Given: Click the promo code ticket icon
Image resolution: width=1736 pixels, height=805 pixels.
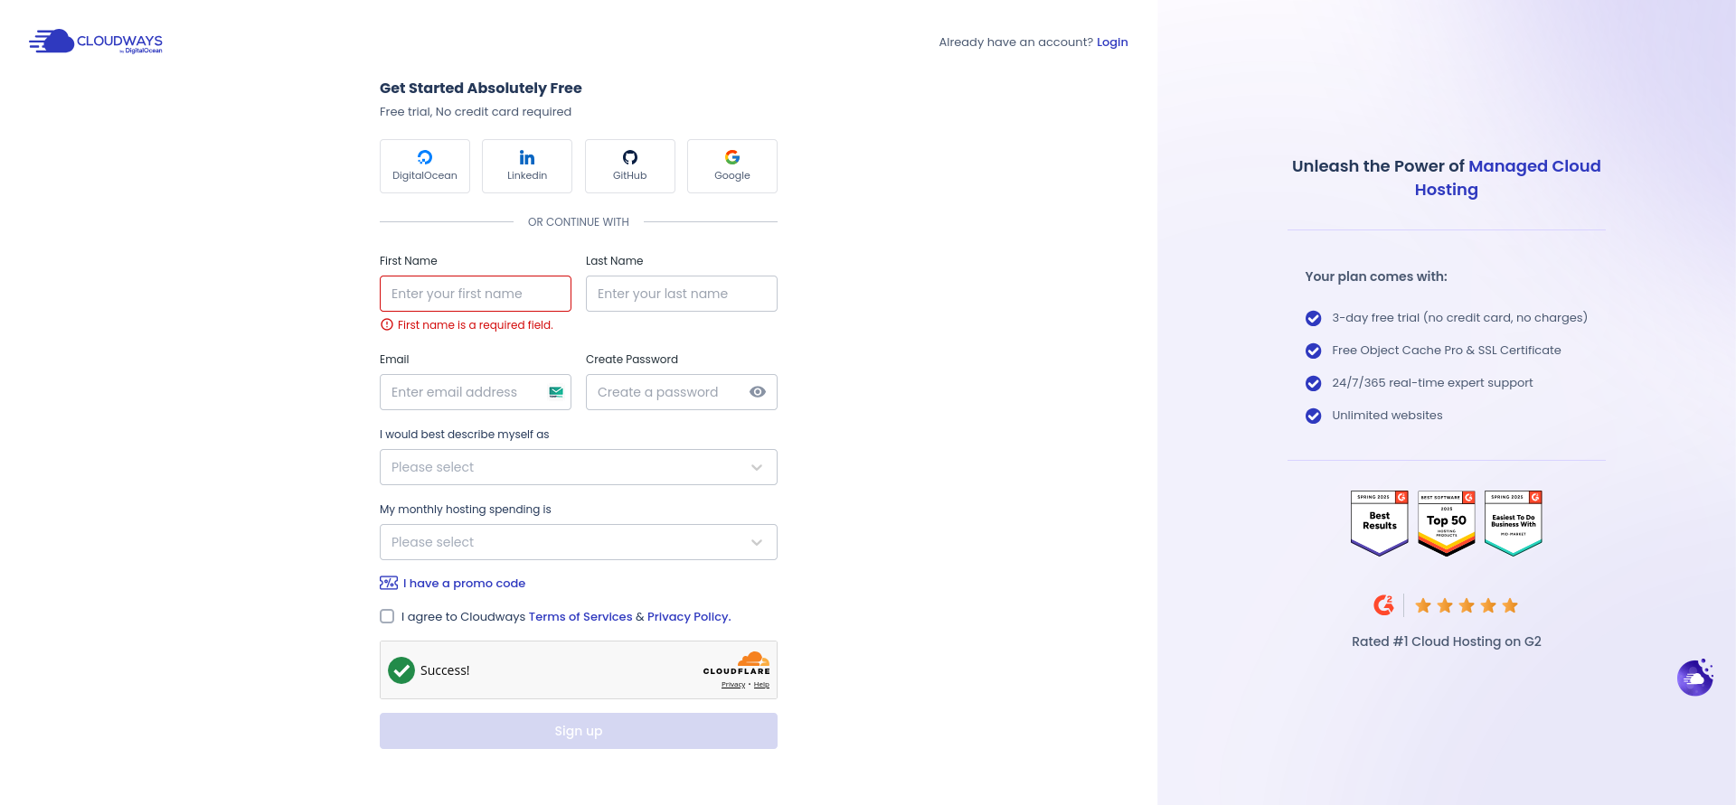Looking at the screenshot, I should [x=389, y=584].
